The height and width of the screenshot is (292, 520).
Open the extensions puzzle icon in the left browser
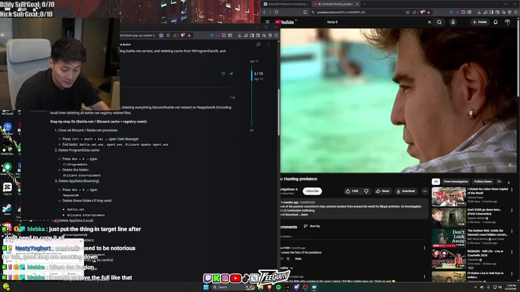pyautogui.click(x=224, y=35)
